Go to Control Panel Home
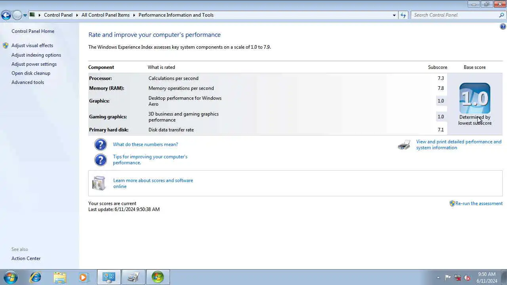Screen dimensions: 507x285 (33, 31)
